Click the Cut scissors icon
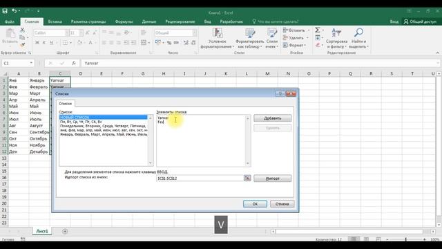Image resolution: width=442 pixels, height=249 pixels. click(x=22, y=30)
